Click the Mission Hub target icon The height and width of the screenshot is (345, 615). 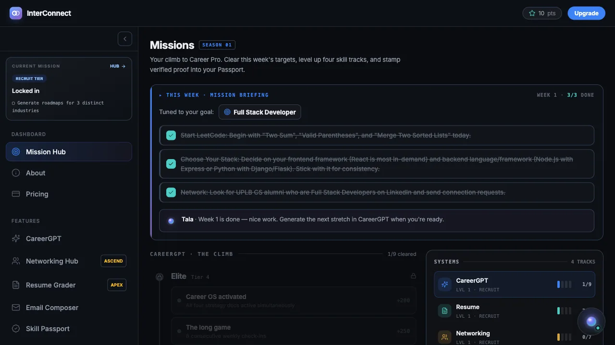(16, 152)
